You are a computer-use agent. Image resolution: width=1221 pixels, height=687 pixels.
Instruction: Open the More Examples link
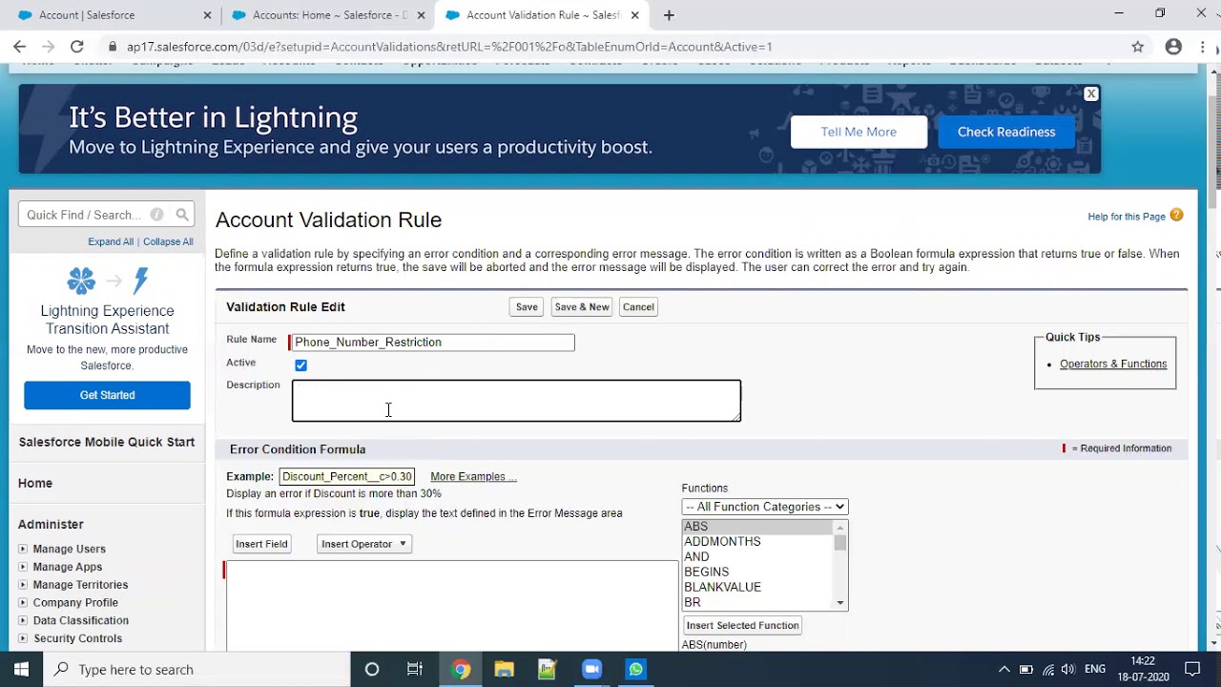(473, 476)
